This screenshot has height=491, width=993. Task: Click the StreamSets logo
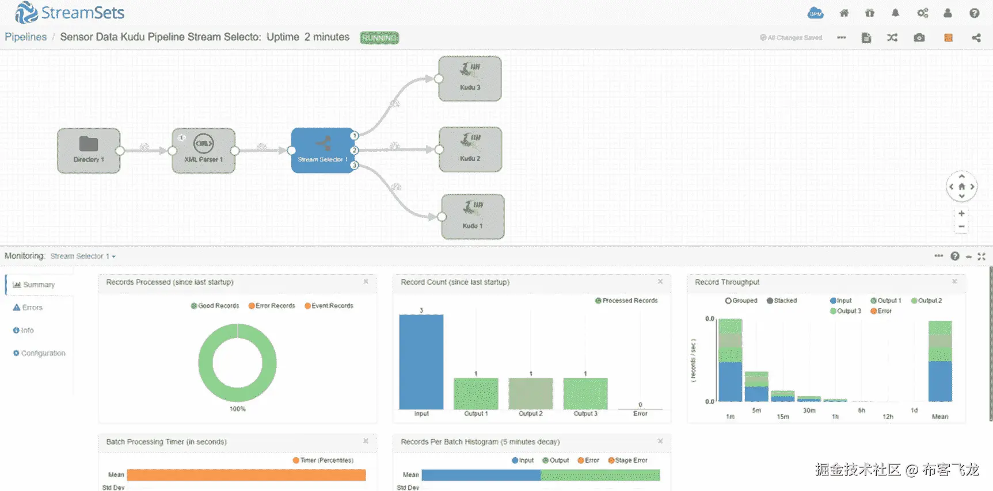(x=70, y=13)
